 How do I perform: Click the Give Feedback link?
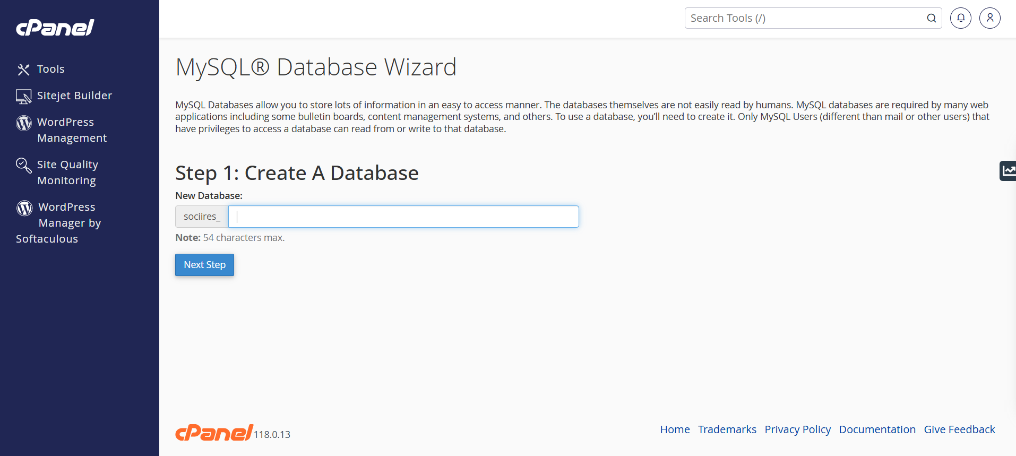[x=959, y=429]
